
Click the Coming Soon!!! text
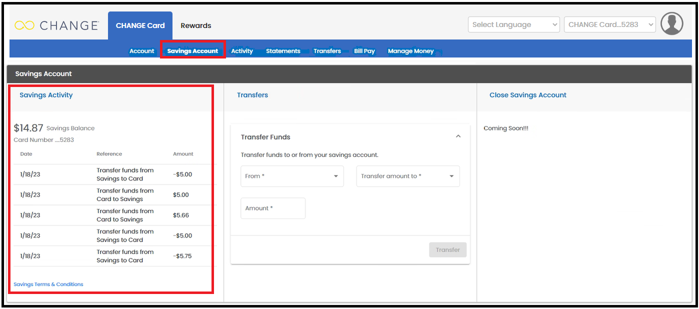point(506,128)
